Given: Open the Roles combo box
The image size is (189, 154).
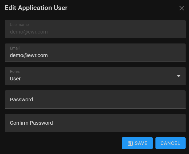Looking at the screenshot, I should point(95,76).
